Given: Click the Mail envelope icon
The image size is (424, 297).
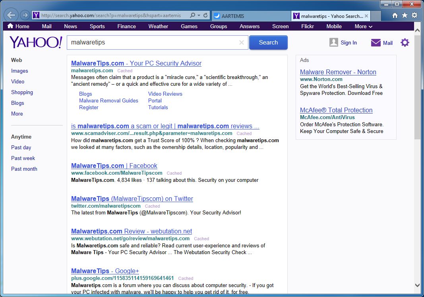Looking at the screenshot, I should pos(376,43).
